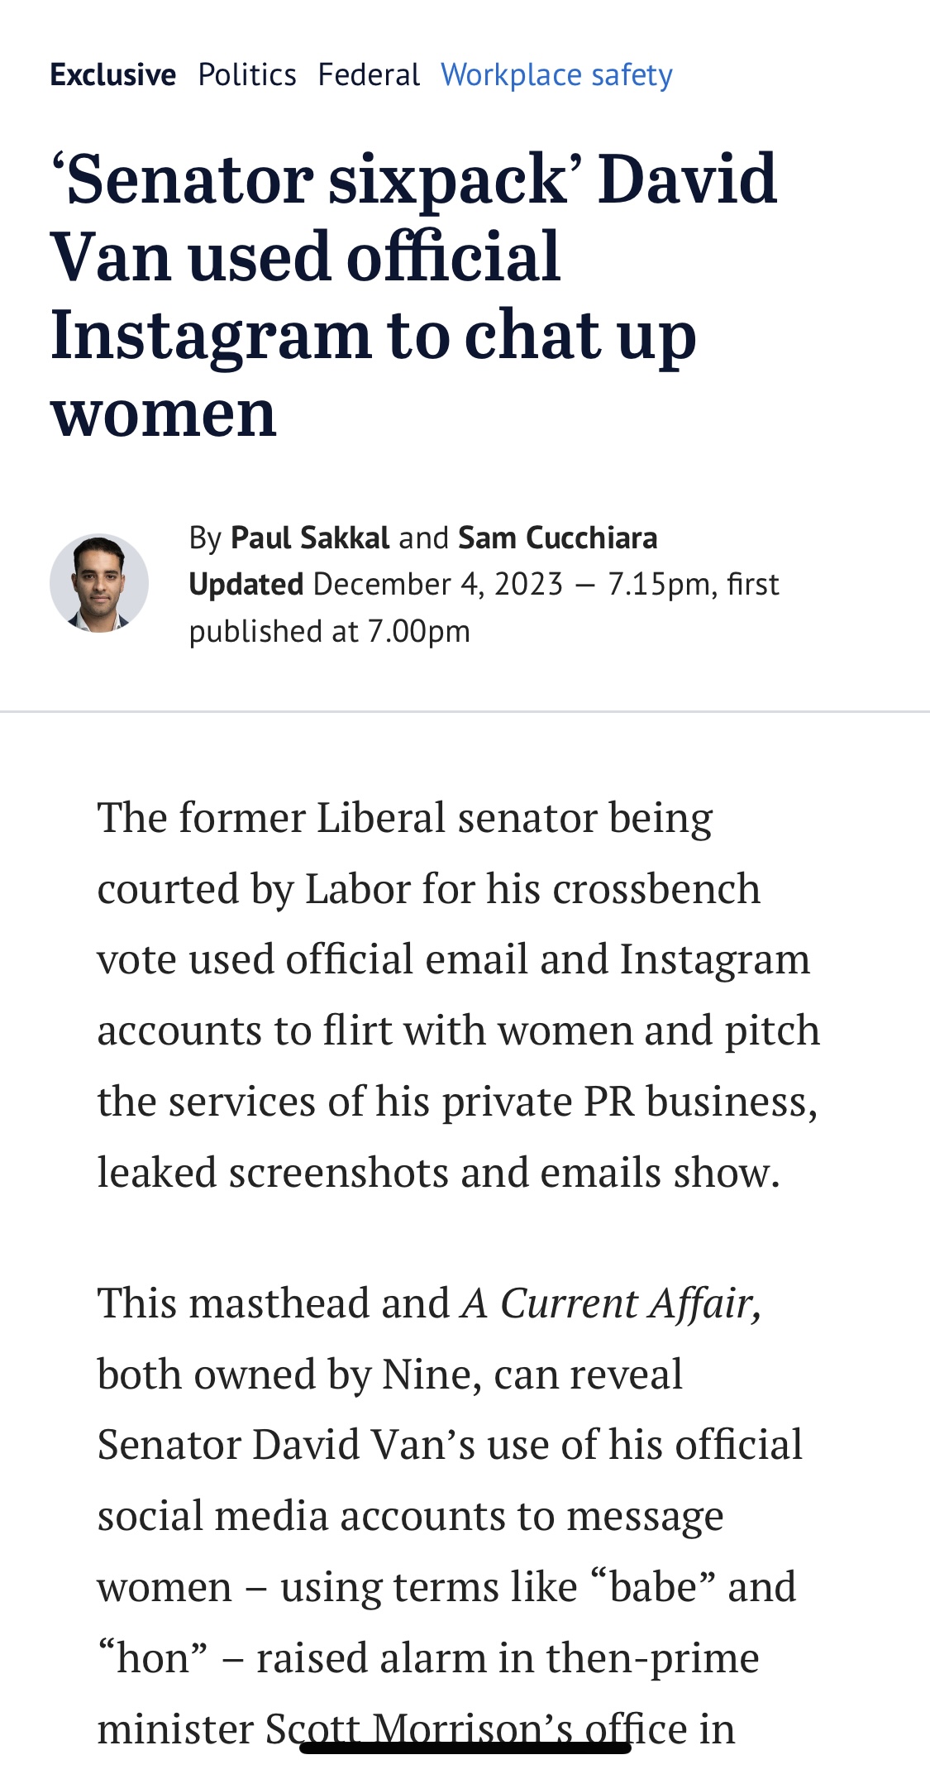Image resolution: width=930 pixels, height=1774 pixels.
Task: Open the Workplace safety topic link
Action: pos(557,75)
